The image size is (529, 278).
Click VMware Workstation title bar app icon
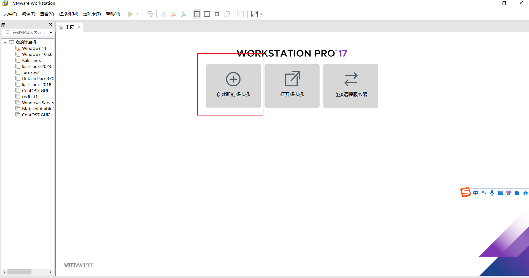tap(5, 3)
